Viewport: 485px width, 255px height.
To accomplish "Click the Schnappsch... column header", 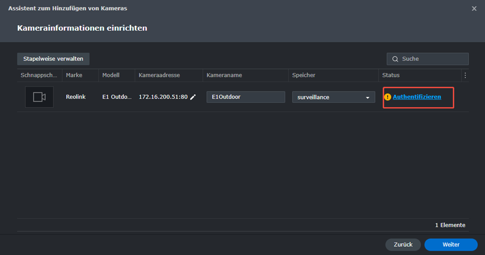I will point(39,75).
